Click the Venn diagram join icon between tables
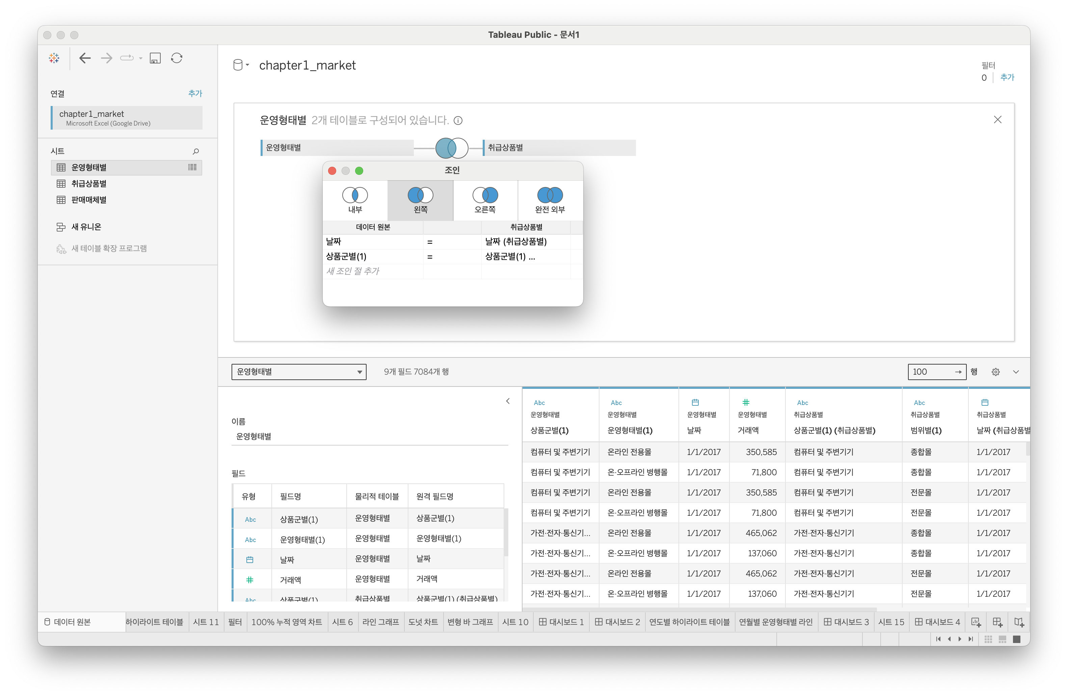This screenshot has width=1068, height=696. pyautogui.click(x=451, y=148)
